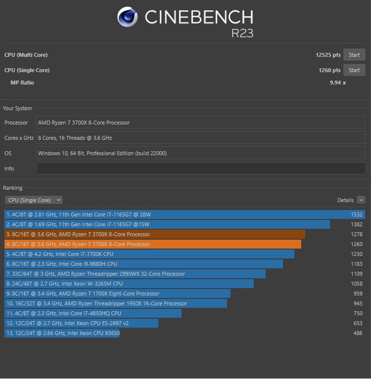The height and width of the screenshot is (379, 371).
Task: Select ranking row 4 Ryzen 7 3700X scoring 1260
Action: 185,244
